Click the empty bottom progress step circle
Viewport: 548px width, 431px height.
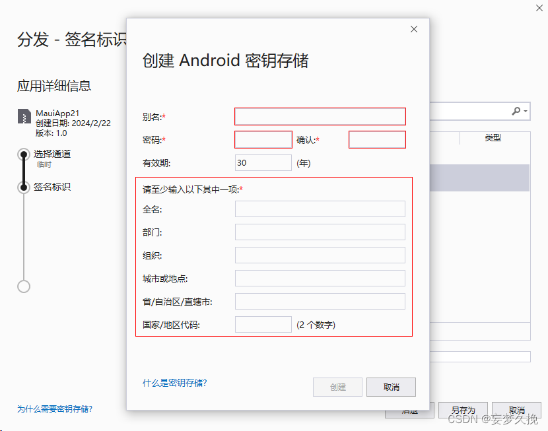24,286
